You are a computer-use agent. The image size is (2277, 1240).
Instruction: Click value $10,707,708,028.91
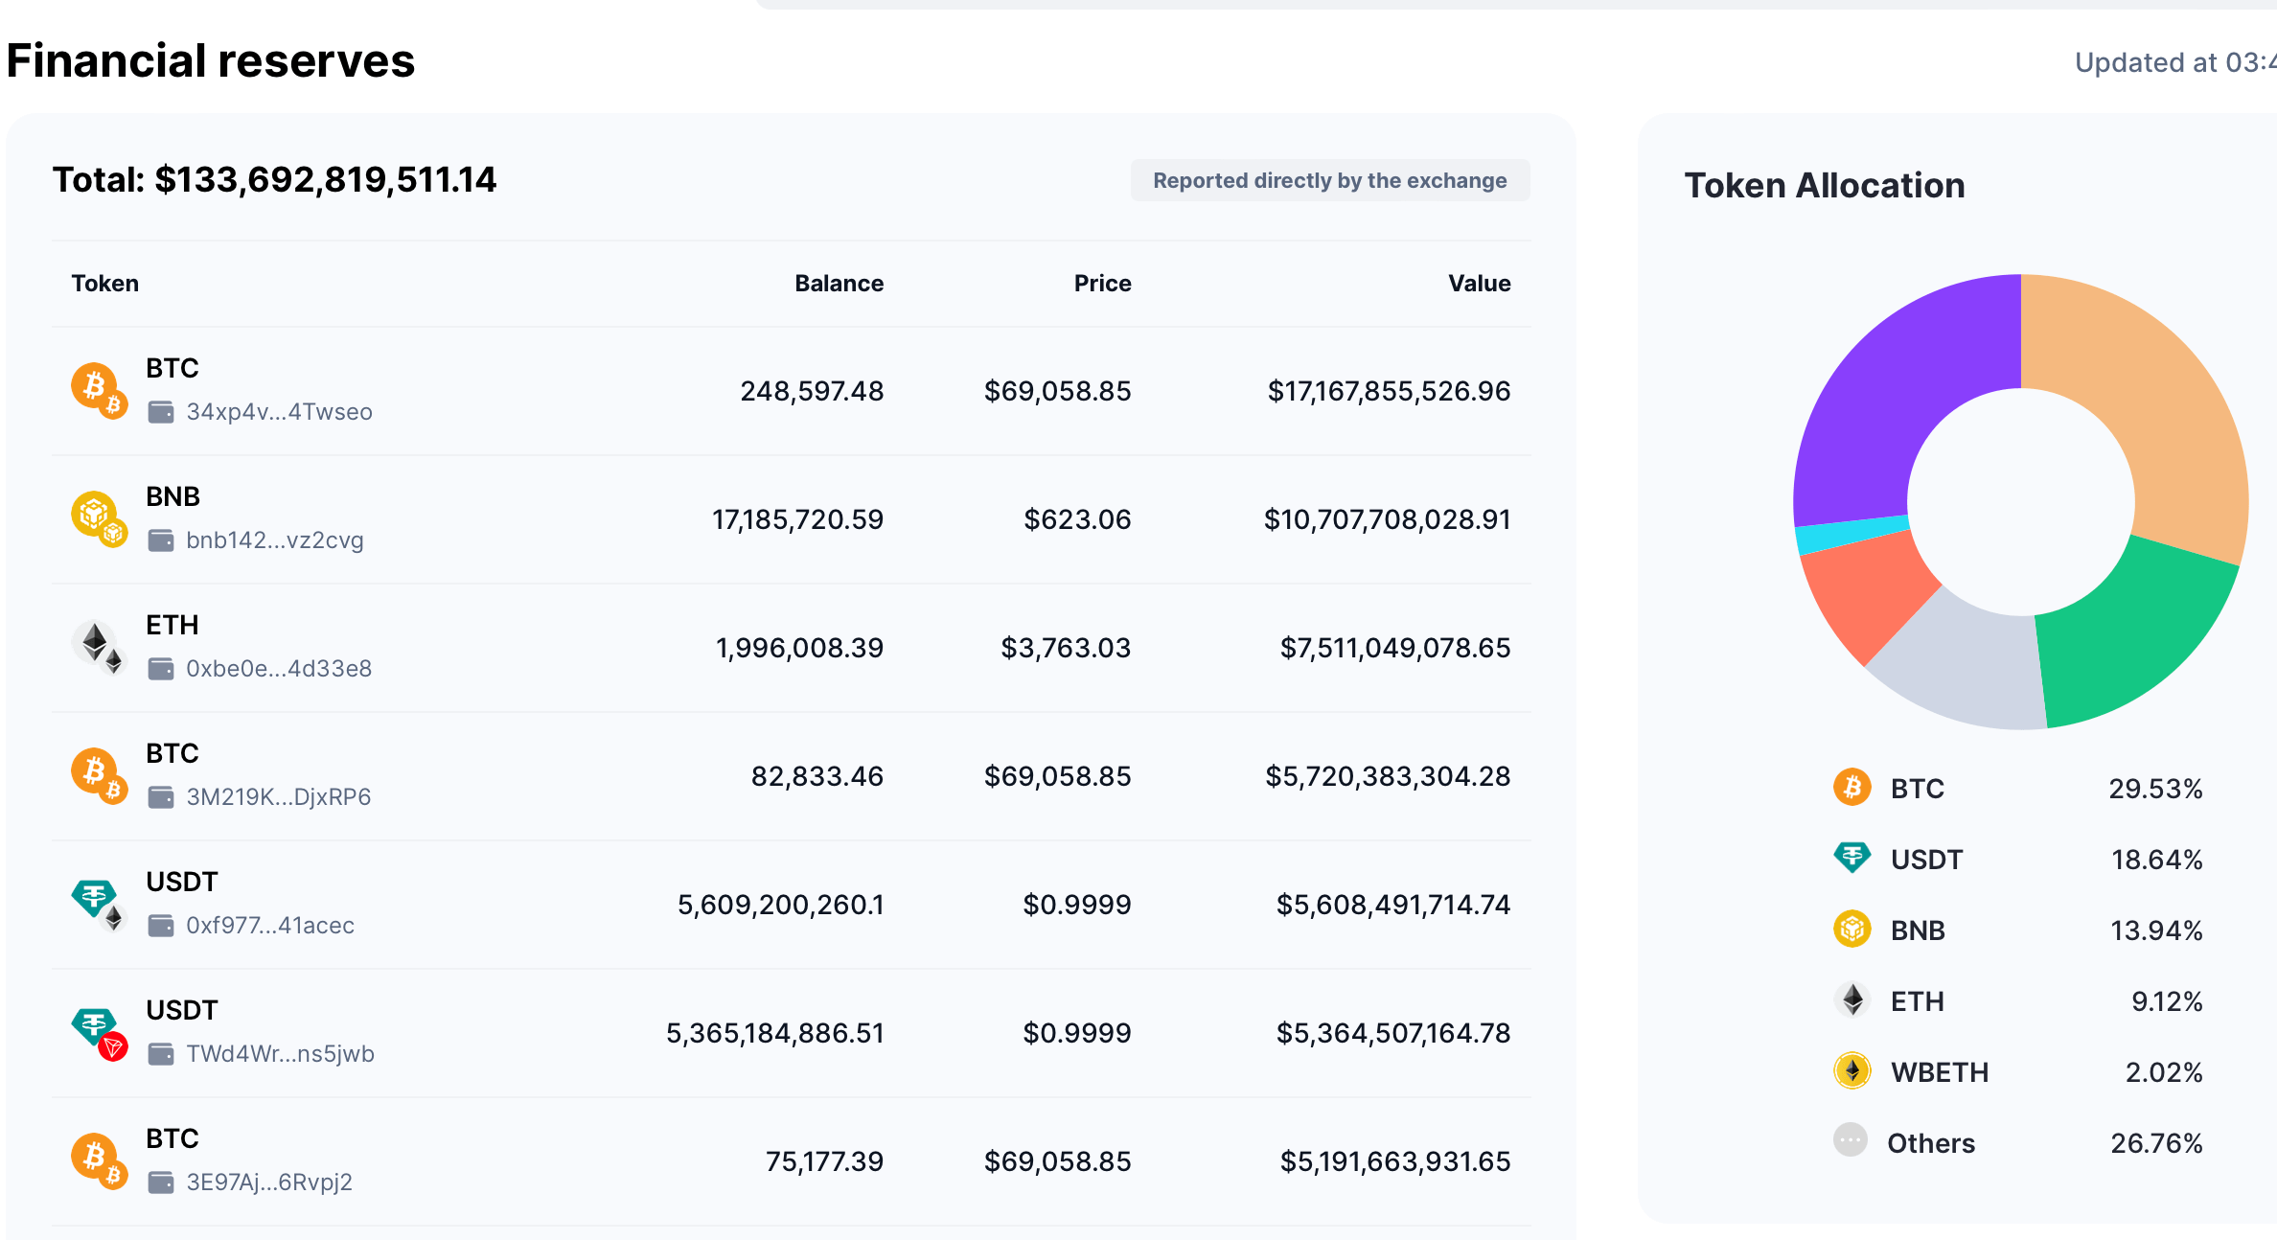(1388, 519)
